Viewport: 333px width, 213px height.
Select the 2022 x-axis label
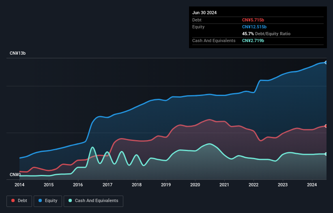coord(254,185)
